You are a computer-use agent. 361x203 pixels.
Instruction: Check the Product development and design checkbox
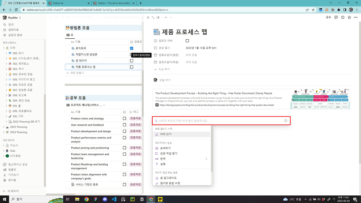[124, 131]
